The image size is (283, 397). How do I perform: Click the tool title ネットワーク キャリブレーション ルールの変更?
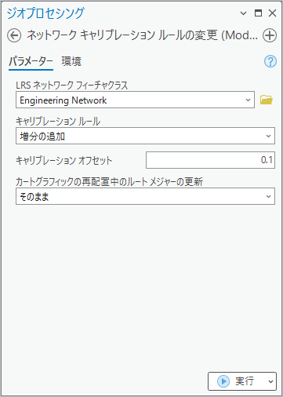(143, 35)
